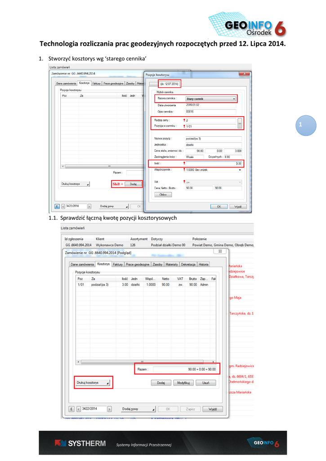The width and height of the screenshot is (326, 461).
Task: Expand the Vat dropdown list
Action: pyautogui.click(x=240, y=182)
